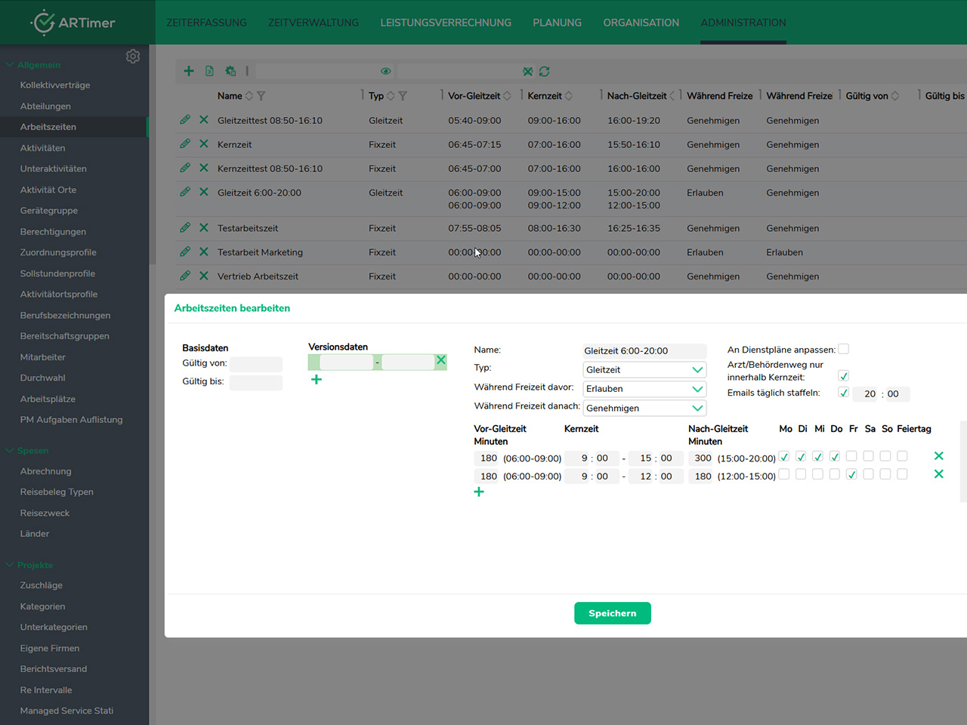
Task: Add a new version with plus icon
Action: [x=317, y=380]
